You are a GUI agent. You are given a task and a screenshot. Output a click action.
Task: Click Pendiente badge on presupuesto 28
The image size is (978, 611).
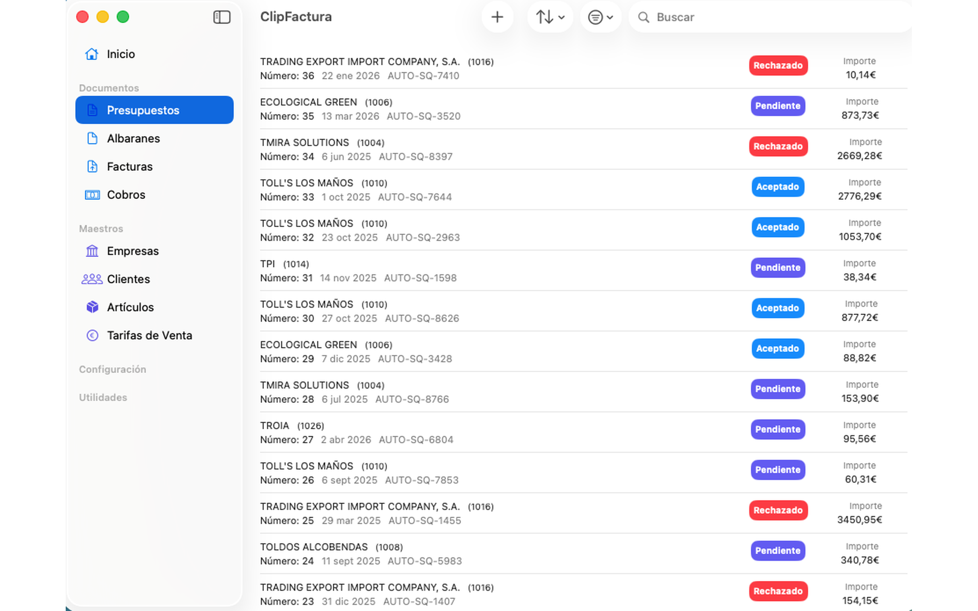(x=778, y=389)
